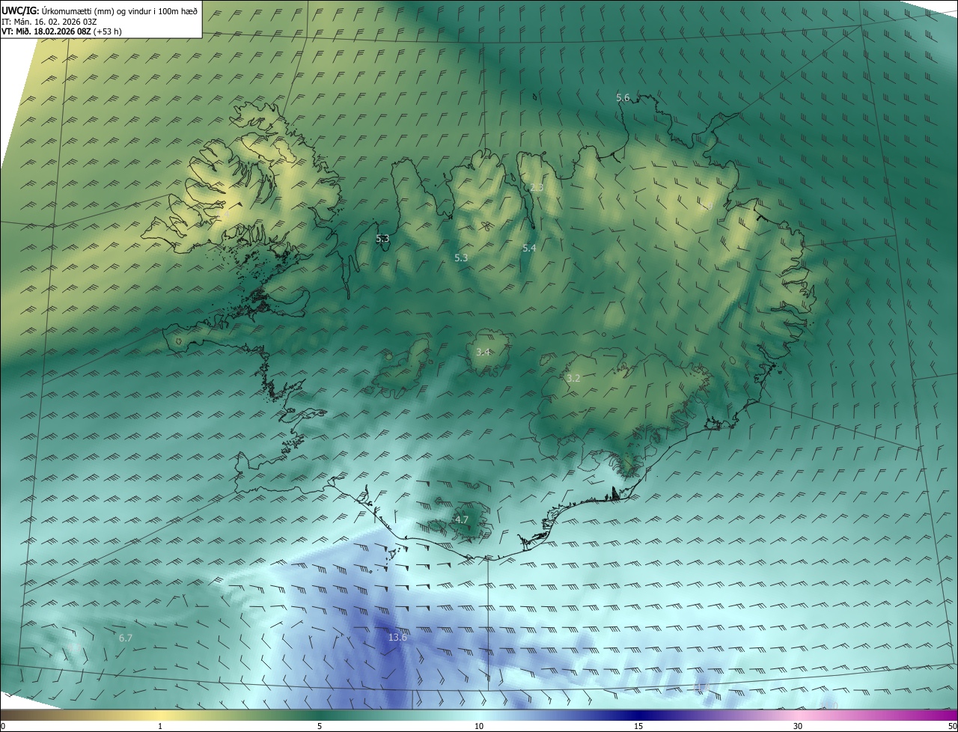Click the 3.4 value on Hofsjökull

pyautogui.click(x=483, y=352)
